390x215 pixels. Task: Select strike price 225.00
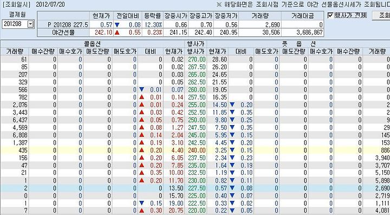click(197, 196)
